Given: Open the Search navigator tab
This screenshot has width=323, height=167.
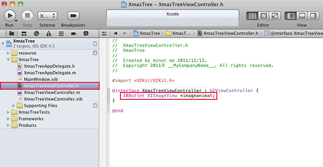Looking at the screenshot, I should click(36, 34).
